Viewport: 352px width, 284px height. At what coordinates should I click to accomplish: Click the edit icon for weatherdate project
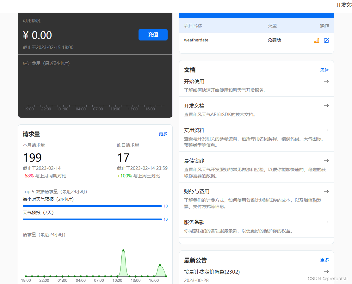point(326,40)
